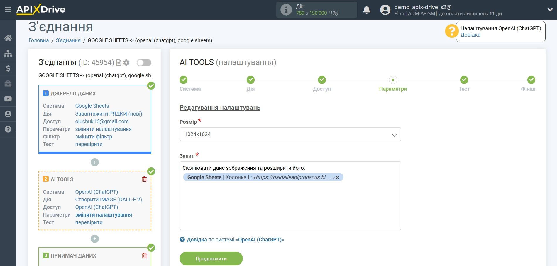
Task: Click змінити фільтр link
Action: tap(94, 137)
